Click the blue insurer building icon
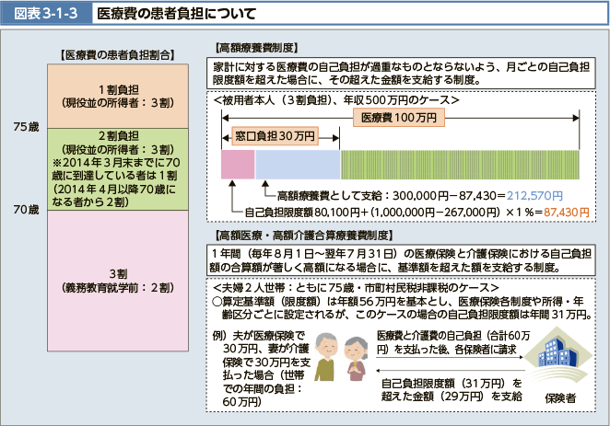This screenshot has height=426, width=610. 559,357
